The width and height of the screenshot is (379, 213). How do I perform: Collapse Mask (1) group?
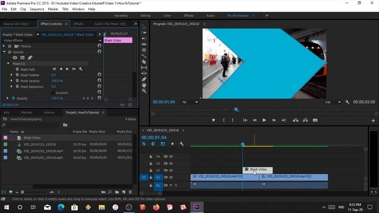8,63
